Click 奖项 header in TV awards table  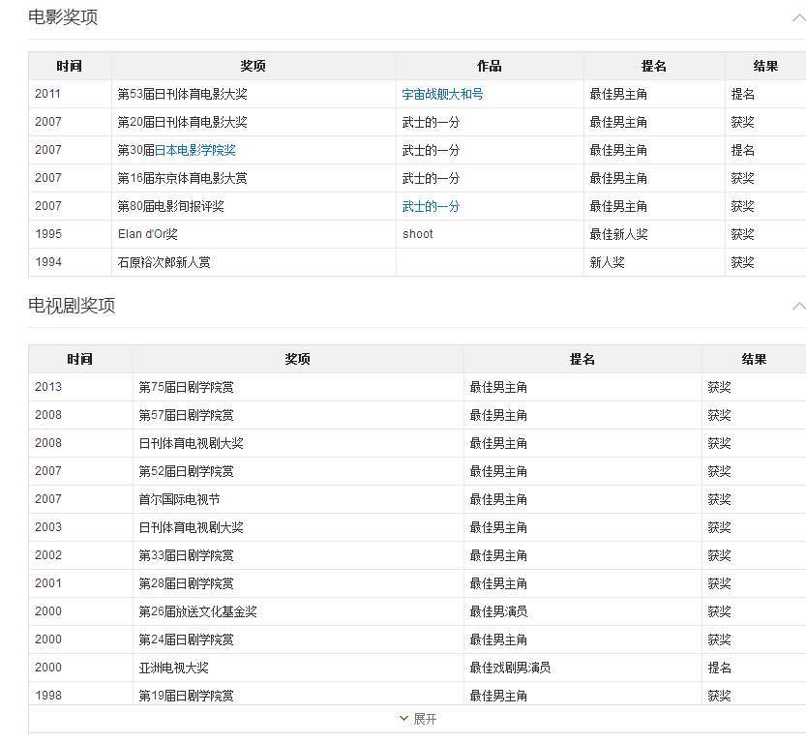click(x=298, y=359)
